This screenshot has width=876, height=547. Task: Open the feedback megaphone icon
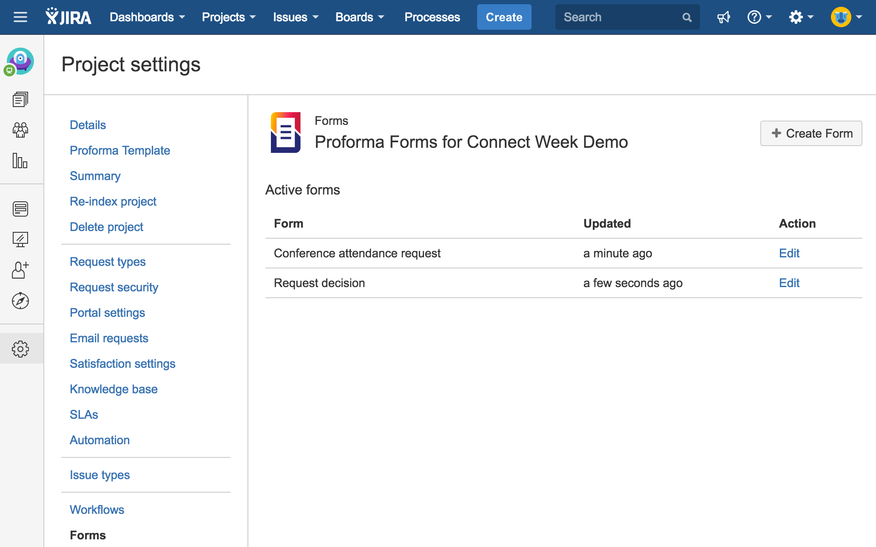(723, 17)
